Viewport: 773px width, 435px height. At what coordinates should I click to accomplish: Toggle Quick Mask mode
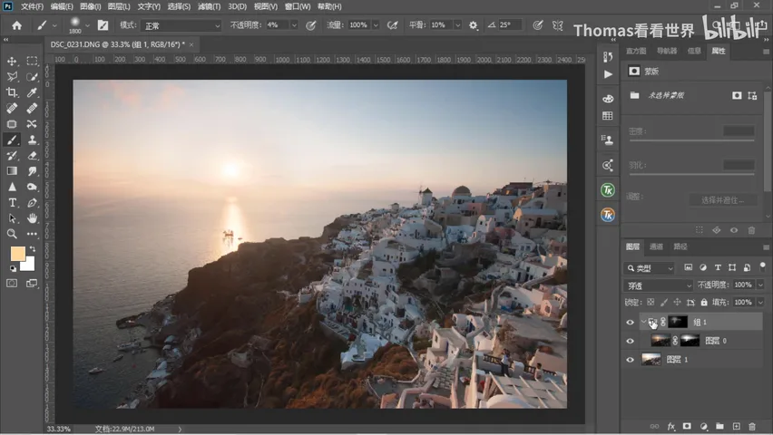[x=12, y=284]
